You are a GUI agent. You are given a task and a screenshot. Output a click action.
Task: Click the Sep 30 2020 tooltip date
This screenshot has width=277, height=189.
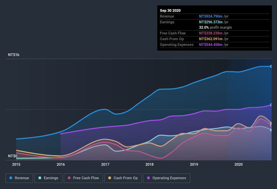pos(170,10)
